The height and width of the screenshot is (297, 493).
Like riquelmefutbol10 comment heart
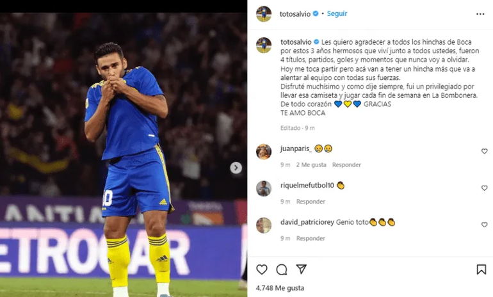pos(484,188)
